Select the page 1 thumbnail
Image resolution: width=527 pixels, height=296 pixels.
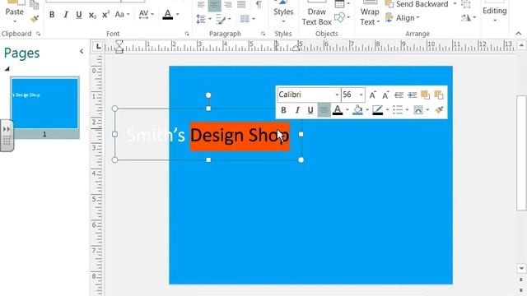44,104
